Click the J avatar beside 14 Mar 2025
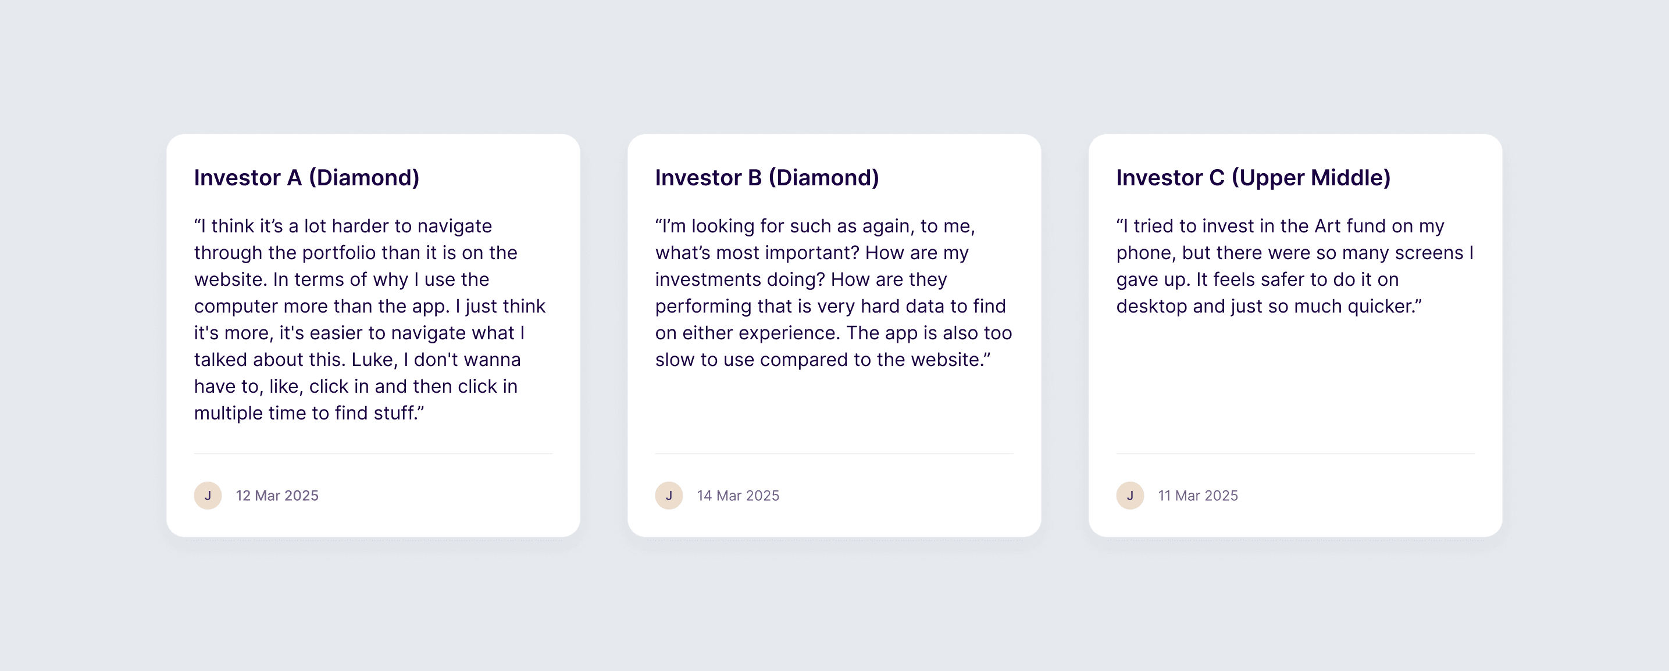Viewport: 1669px width, 671px height. tap(669, 496)
